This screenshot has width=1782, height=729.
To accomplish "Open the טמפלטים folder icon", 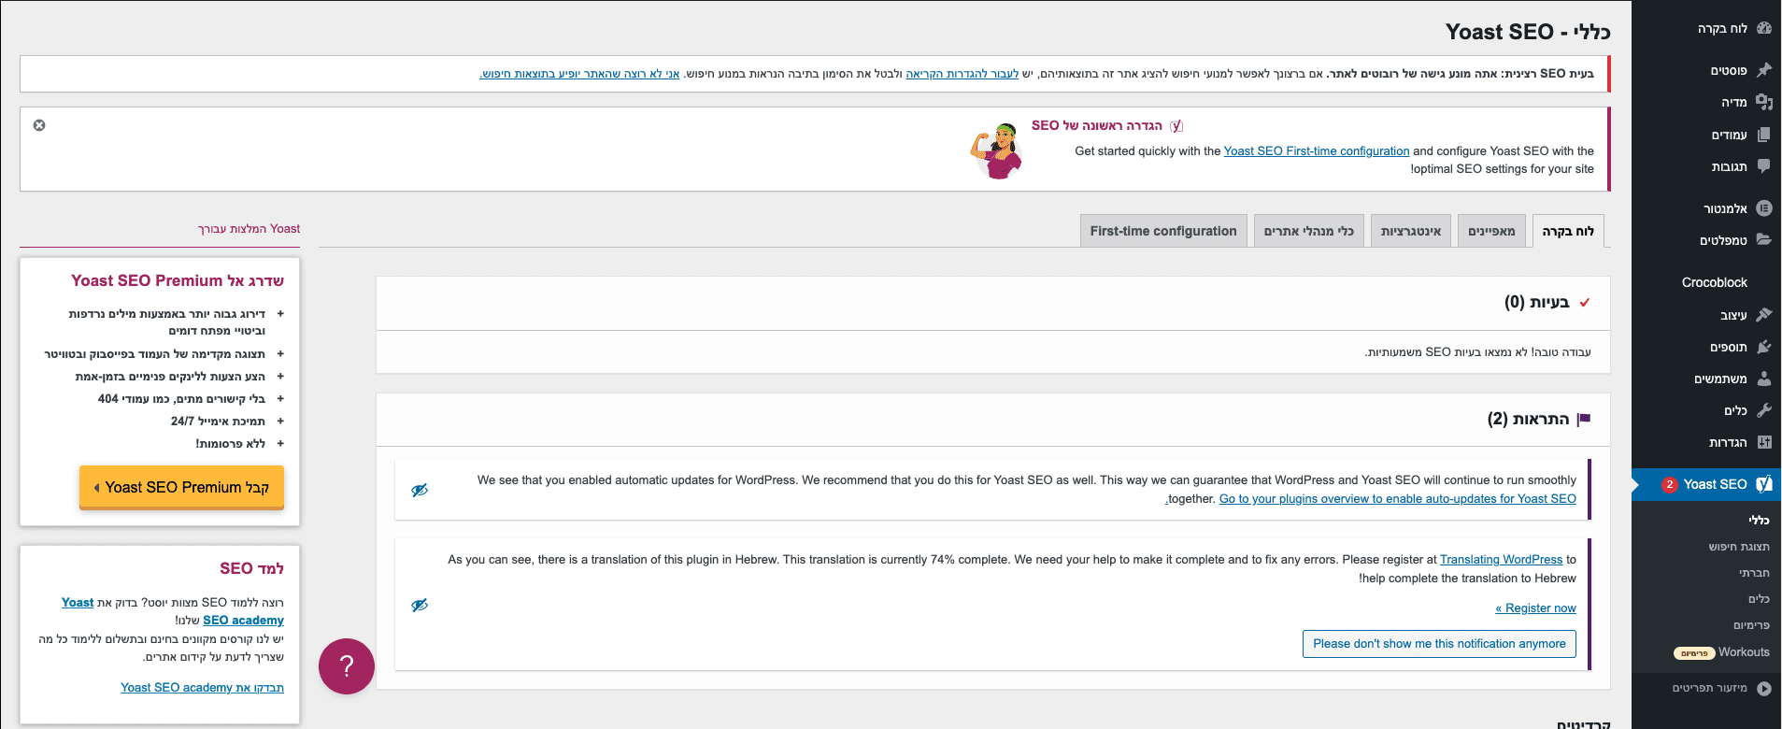I will click(x=1763, y=240).
